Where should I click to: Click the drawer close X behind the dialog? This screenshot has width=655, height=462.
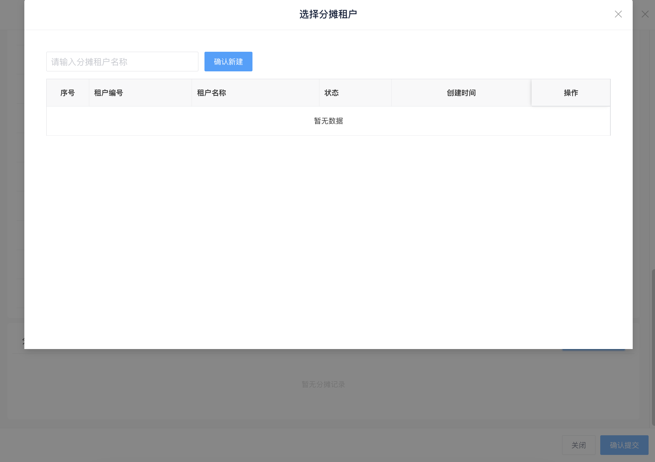point(645,14)
